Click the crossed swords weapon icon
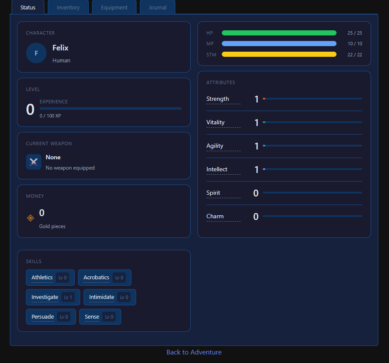Screen dimensions: 389x363 34,162
